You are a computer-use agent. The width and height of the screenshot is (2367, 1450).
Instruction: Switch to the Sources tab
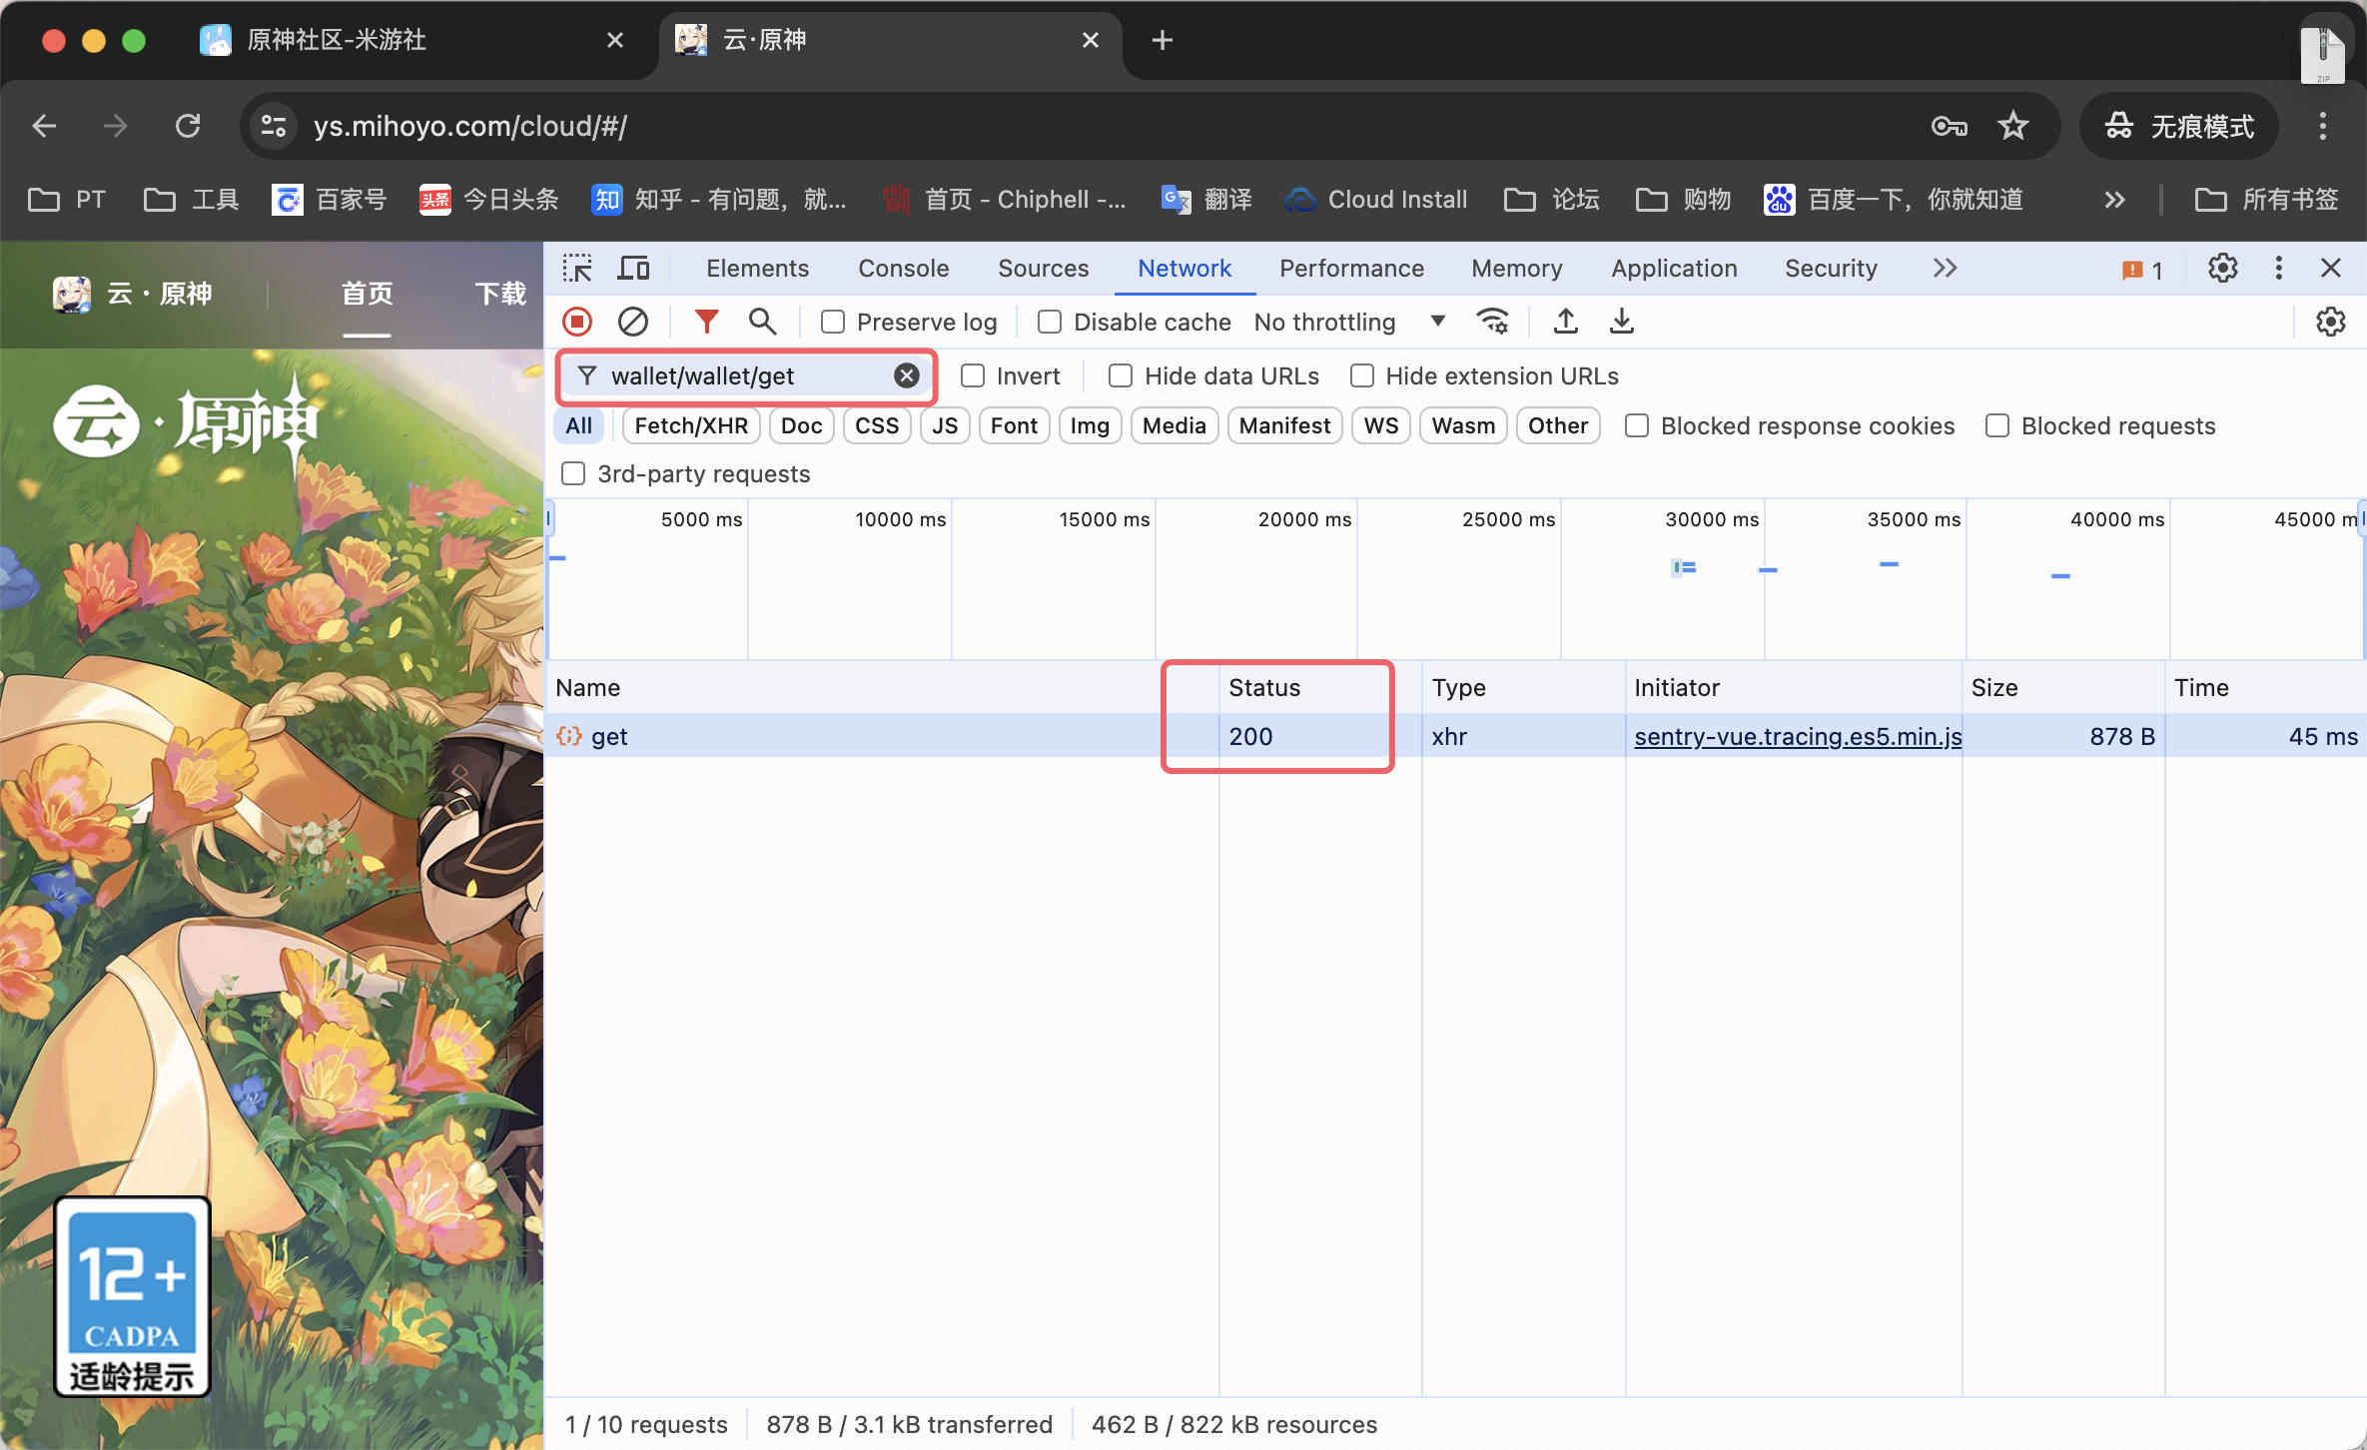pyautogui.click(x=1044, y=268)
